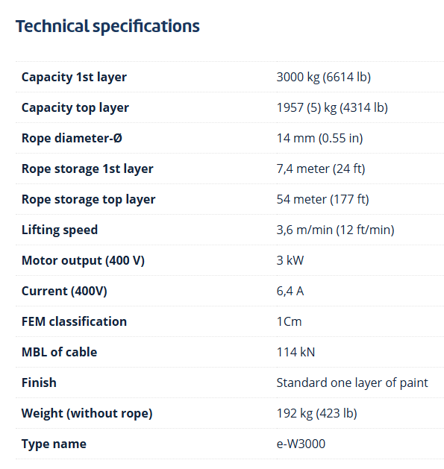Click the Rope diameter-Ø label
Screen dimensions: 444x469
coord(72,138)
